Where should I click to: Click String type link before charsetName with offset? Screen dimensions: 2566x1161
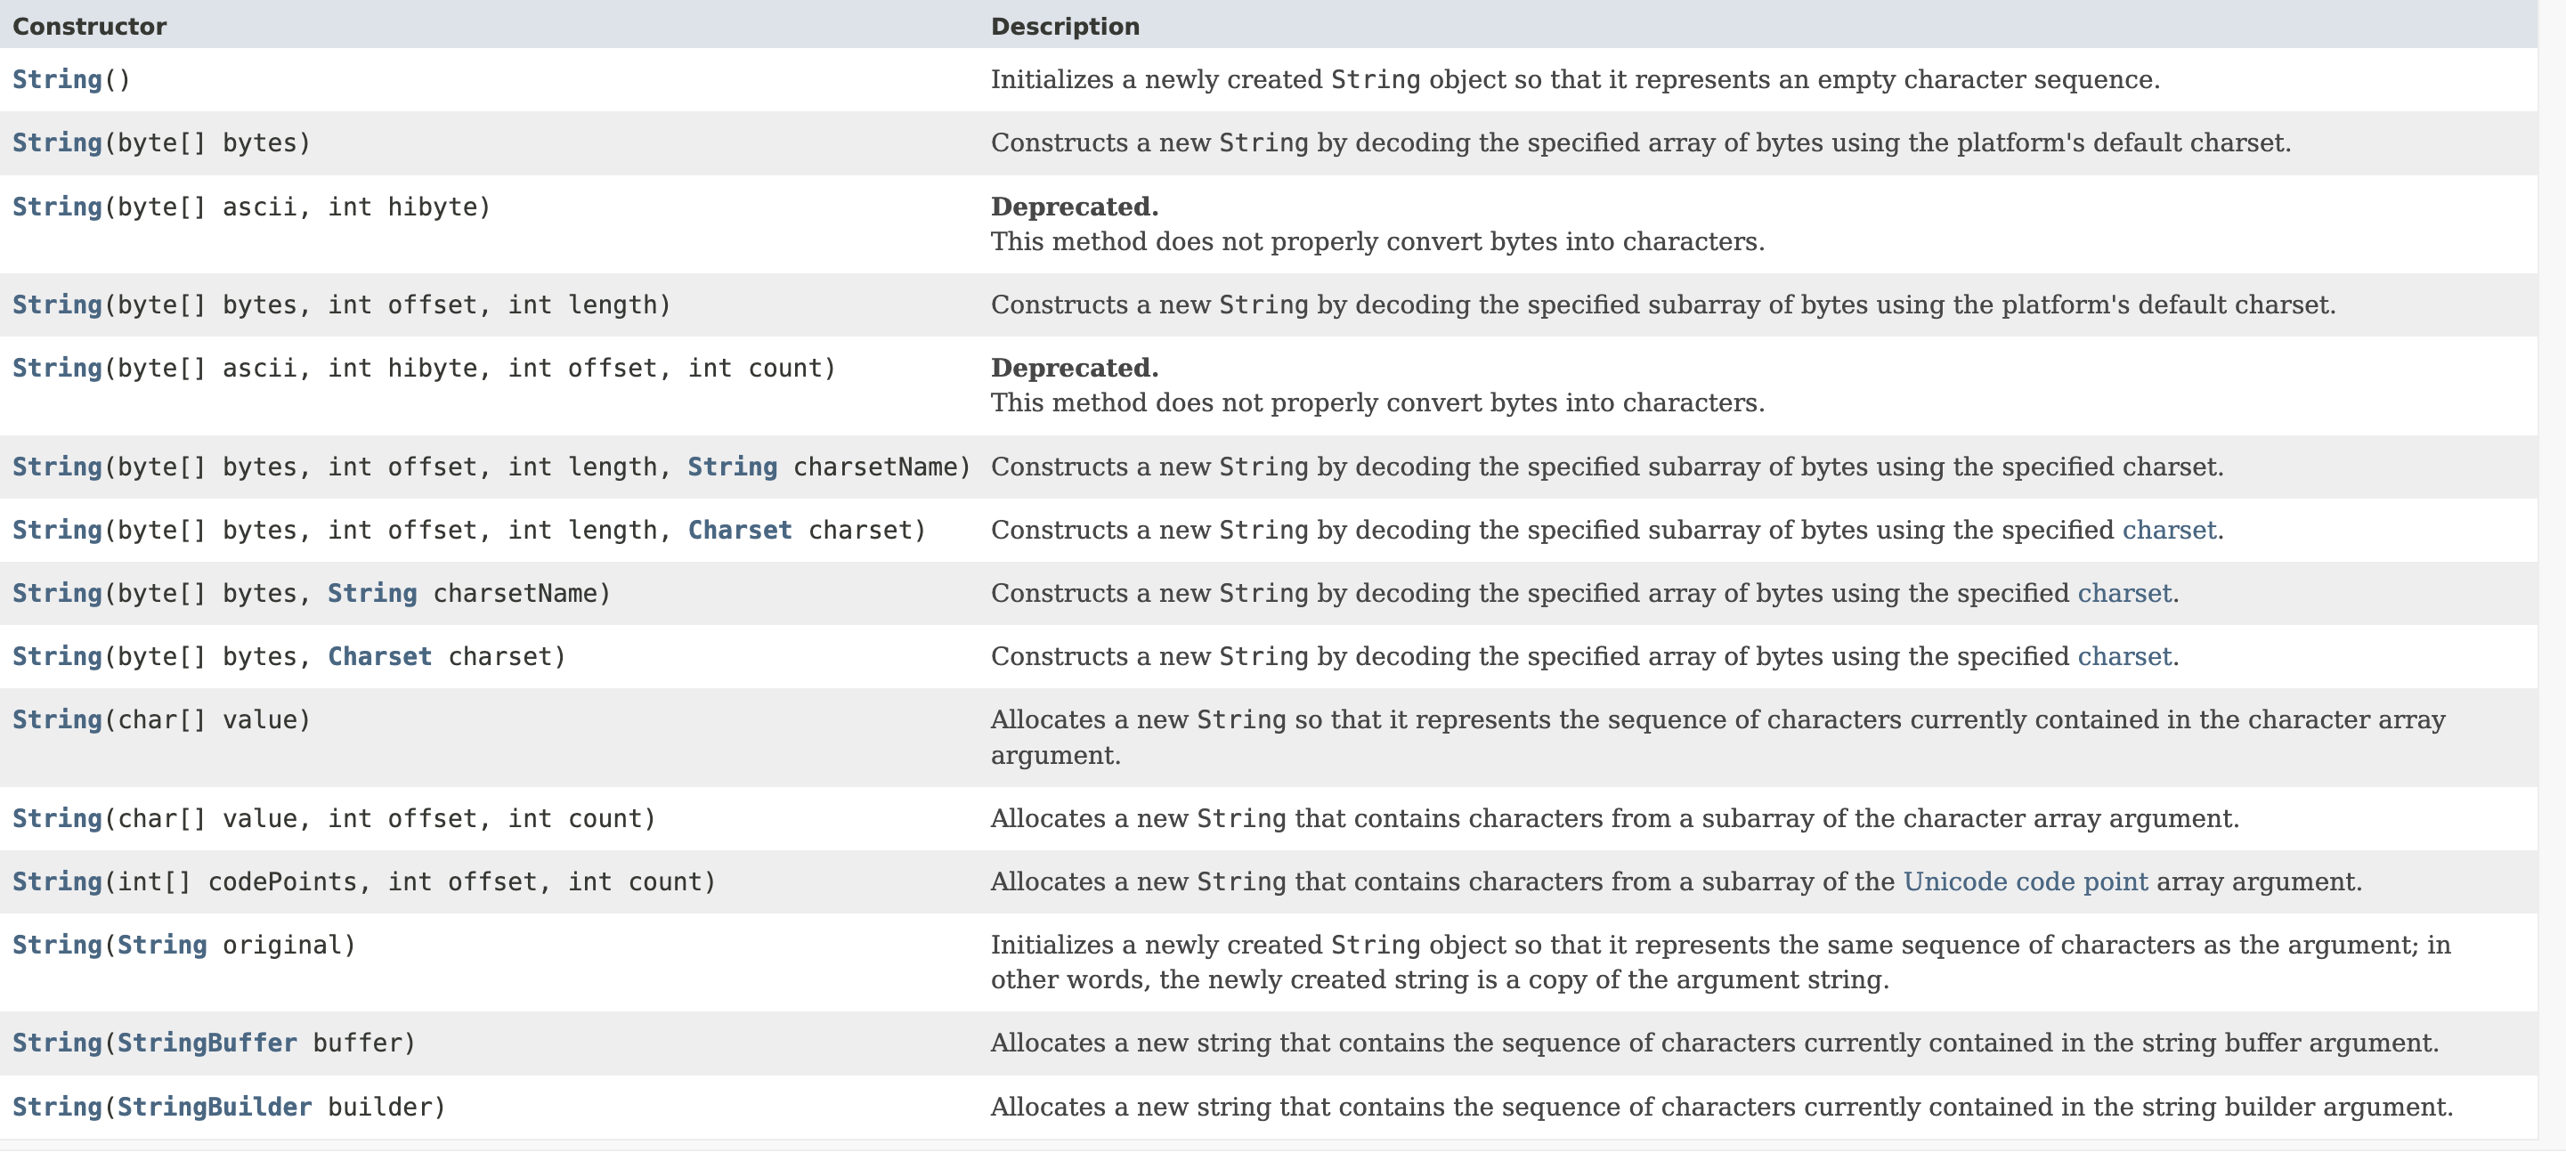click(732, 467)
